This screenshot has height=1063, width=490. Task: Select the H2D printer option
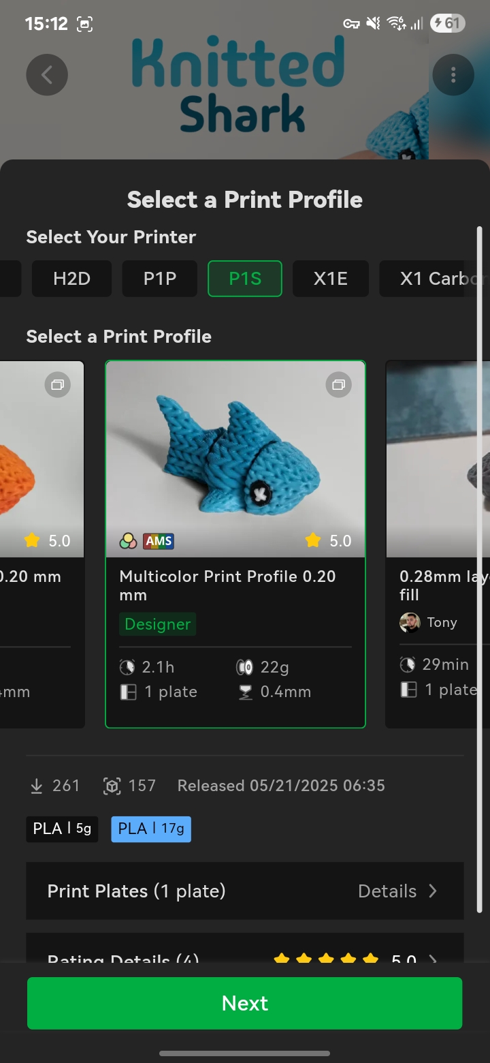[x=71, y=279]
